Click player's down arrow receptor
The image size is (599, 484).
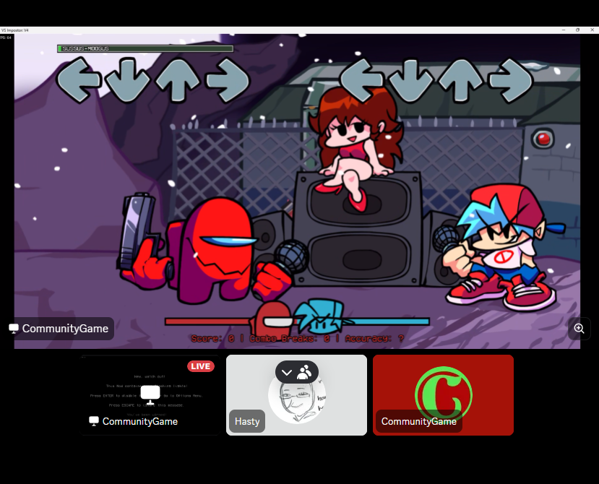[x=411, y=80]
